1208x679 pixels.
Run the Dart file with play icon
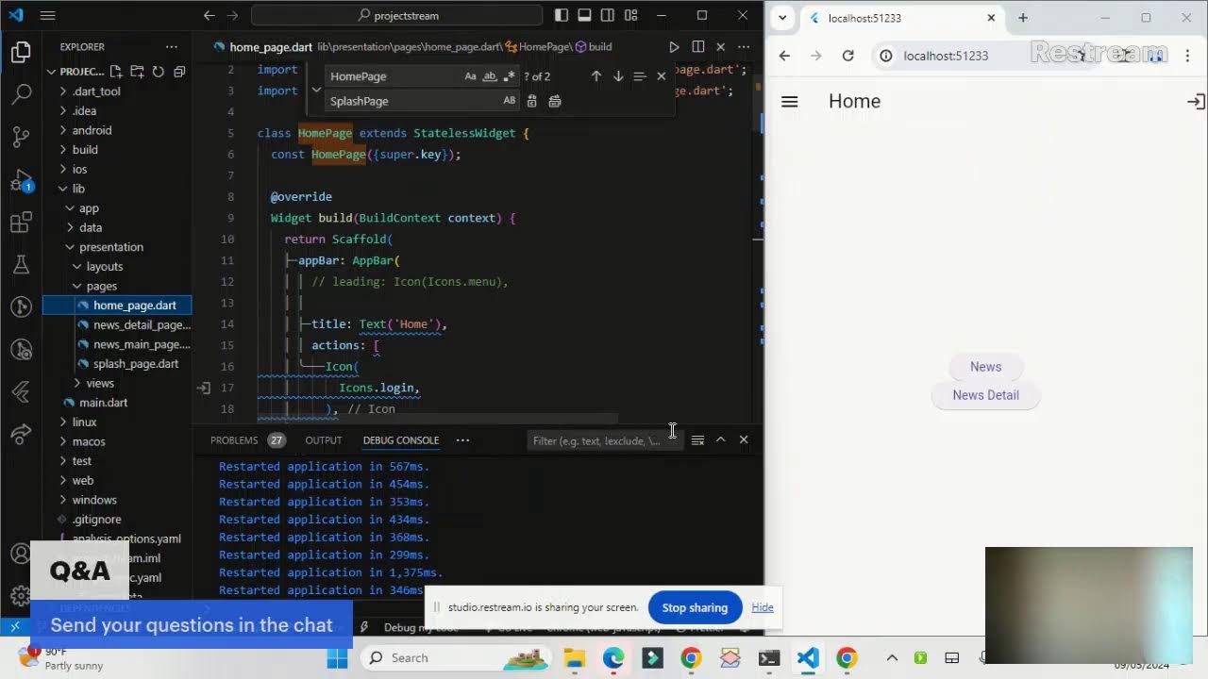pos(674,46)
